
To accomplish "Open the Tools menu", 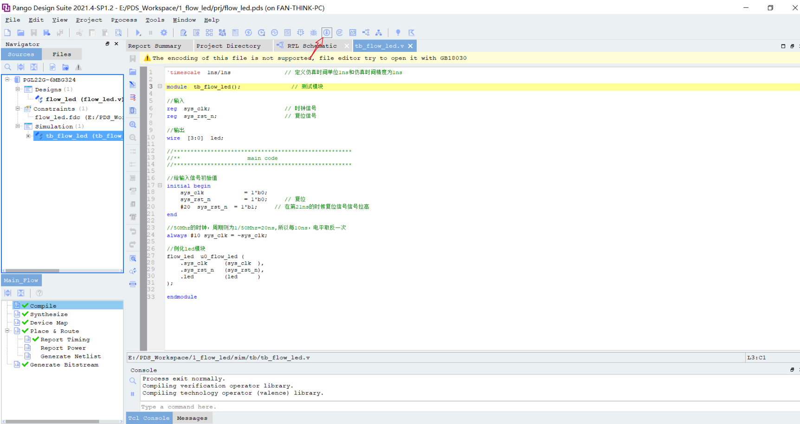I will click(155, 20).
